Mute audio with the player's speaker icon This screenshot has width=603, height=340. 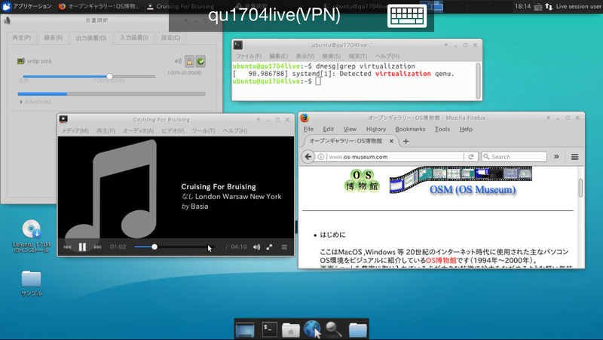(x=256, y=247)
